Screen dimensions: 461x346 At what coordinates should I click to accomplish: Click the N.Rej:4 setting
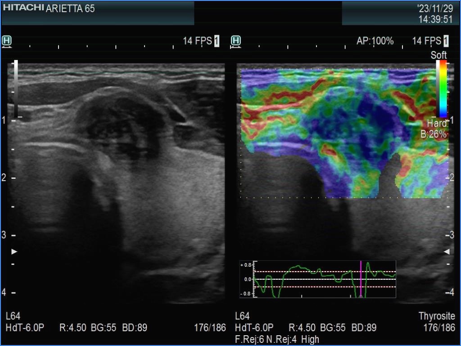pos(282,340)
